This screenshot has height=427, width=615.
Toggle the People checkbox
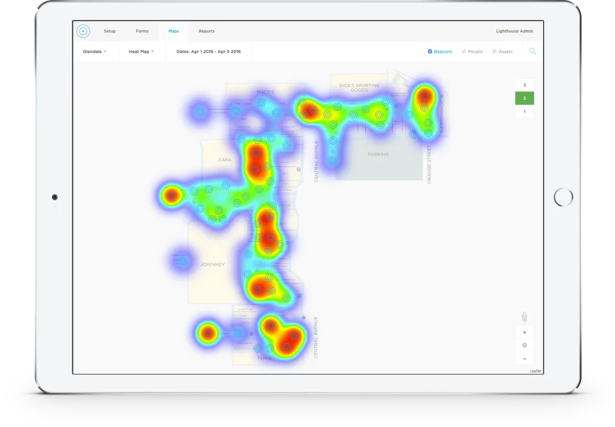(x=464, y=51)
